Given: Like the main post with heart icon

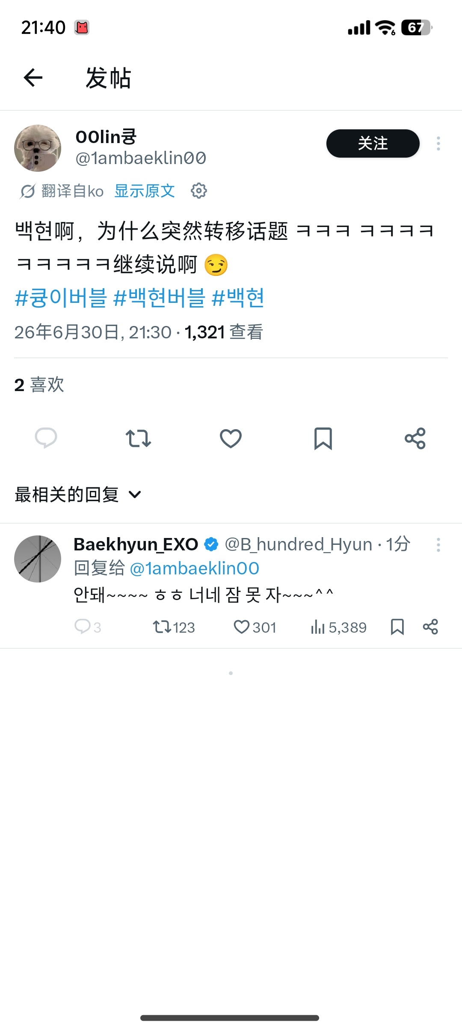Looking at the screenshot, I should (231, 438).
